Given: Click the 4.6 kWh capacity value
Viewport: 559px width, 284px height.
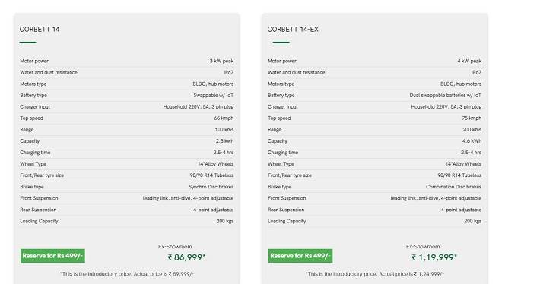Looking at the screenshot, I should pyautogui.click(x=472, y=141).
